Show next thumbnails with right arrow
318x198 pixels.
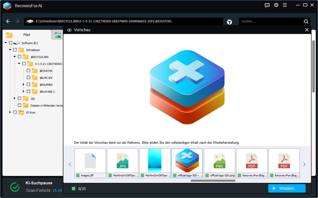coord(304,164)
